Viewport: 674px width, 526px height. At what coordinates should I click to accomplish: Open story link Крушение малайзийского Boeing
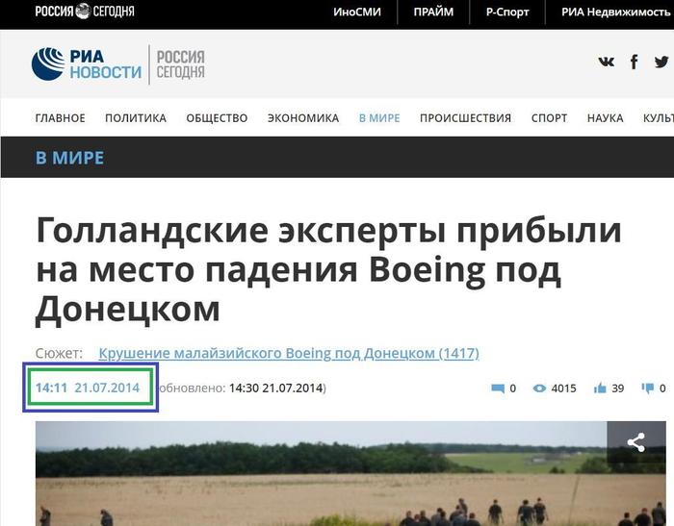click(x=289, y=353)
